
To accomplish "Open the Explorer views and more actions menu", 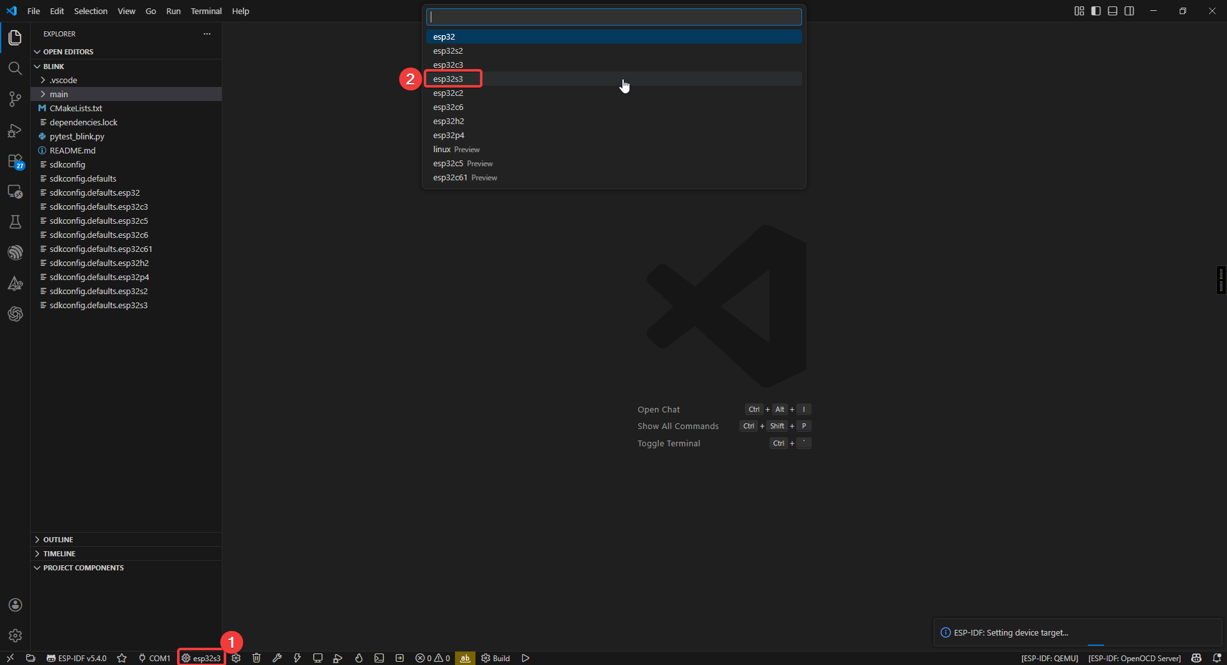I will point(207,34).
